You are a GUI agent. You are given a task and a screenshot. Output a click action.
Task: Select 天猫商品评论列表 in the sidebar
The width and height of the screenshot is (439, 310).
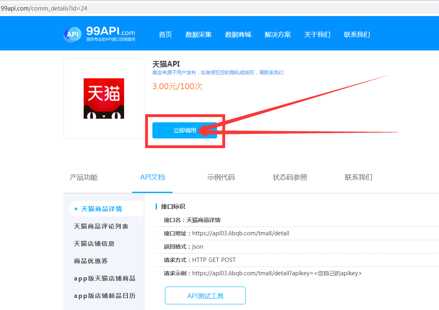pyautogui.click(x=101, y=226)
